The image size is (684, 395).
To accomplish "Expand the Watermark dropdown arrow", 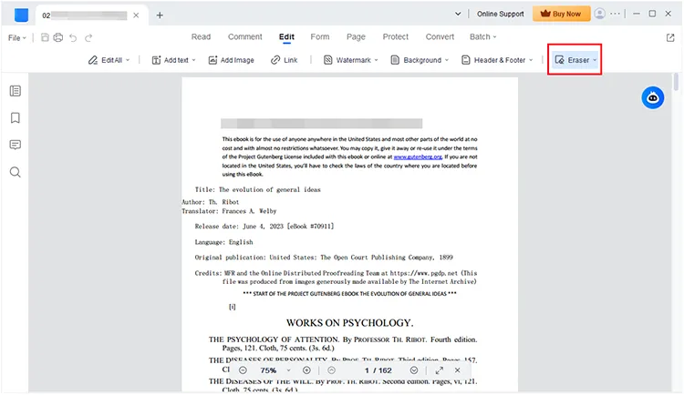I will click(376, 60).
